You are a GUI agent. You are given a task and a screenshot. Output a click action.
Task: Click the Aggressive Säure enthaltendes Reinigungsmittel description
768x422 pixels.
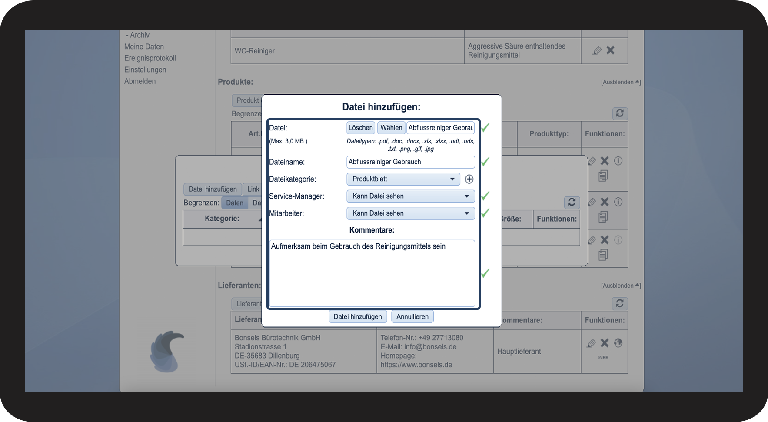point(517,51)
